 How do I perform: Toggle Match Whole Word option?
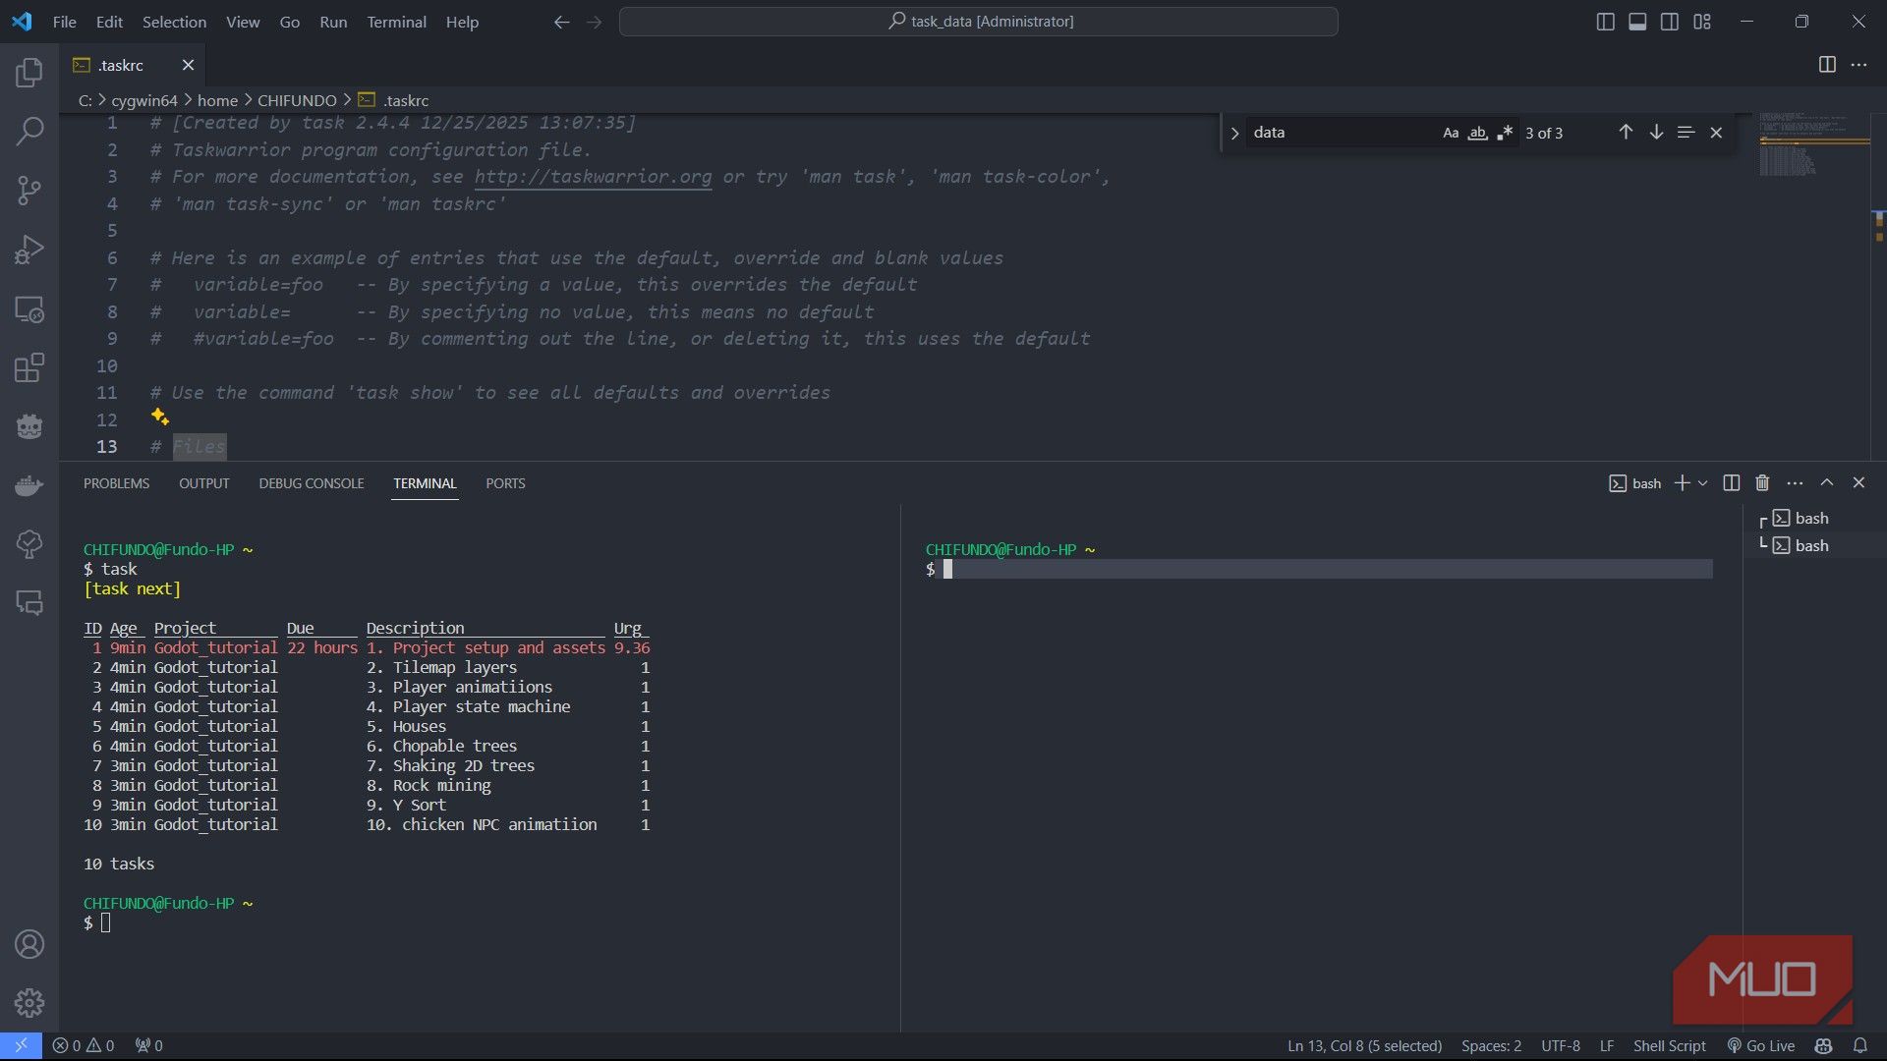pos(1477,133)
